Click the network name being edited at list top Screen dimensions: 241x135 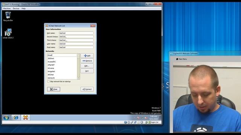[62, 55]
